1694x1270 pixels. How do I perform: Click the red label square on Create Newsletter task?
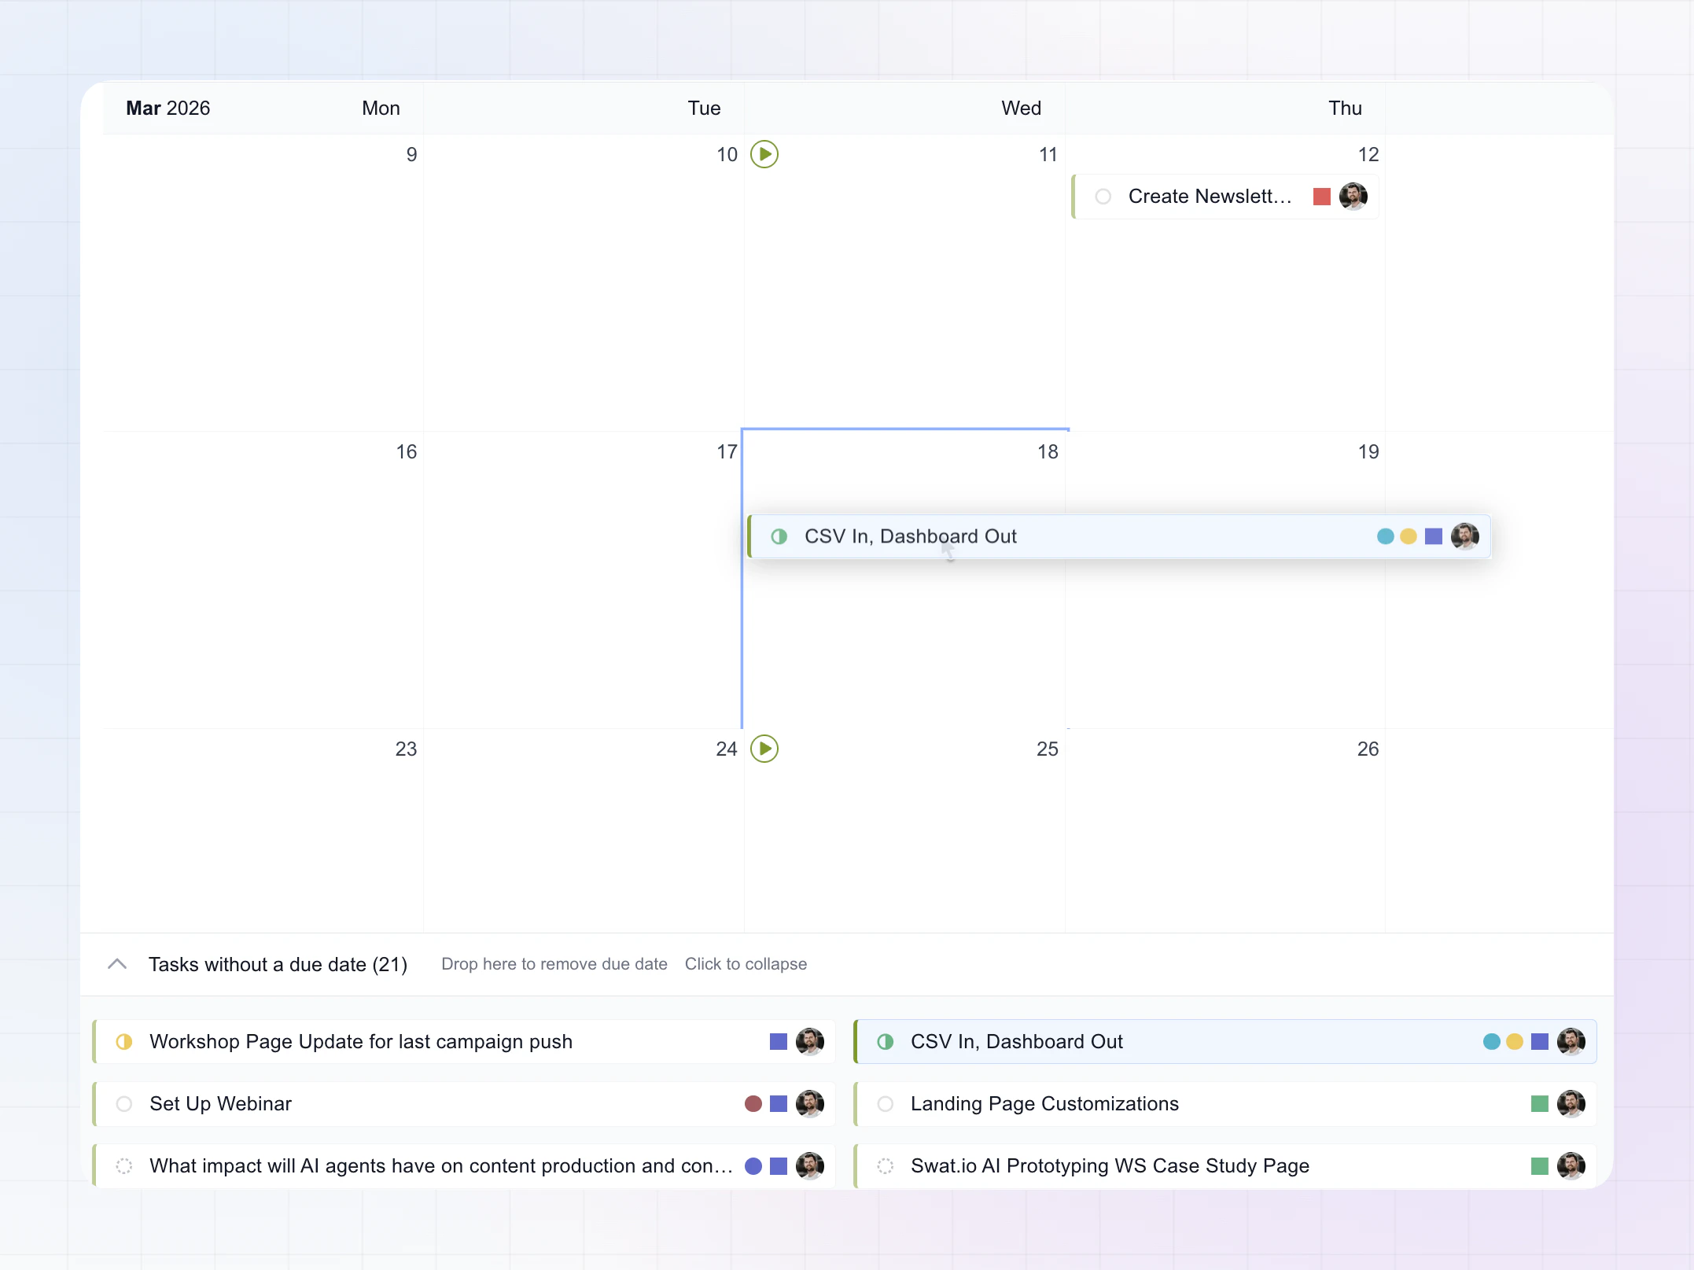tap(1321, 197)
